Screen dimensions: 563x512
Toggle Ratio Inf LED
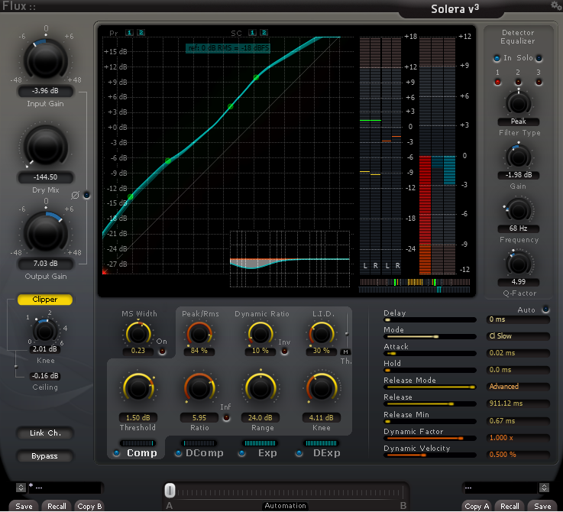(x=227, y=417)
